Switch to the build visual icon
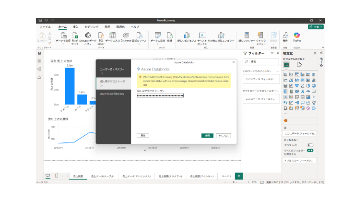The height and width of the screenshot is (200, 342). tap(286, 65)
